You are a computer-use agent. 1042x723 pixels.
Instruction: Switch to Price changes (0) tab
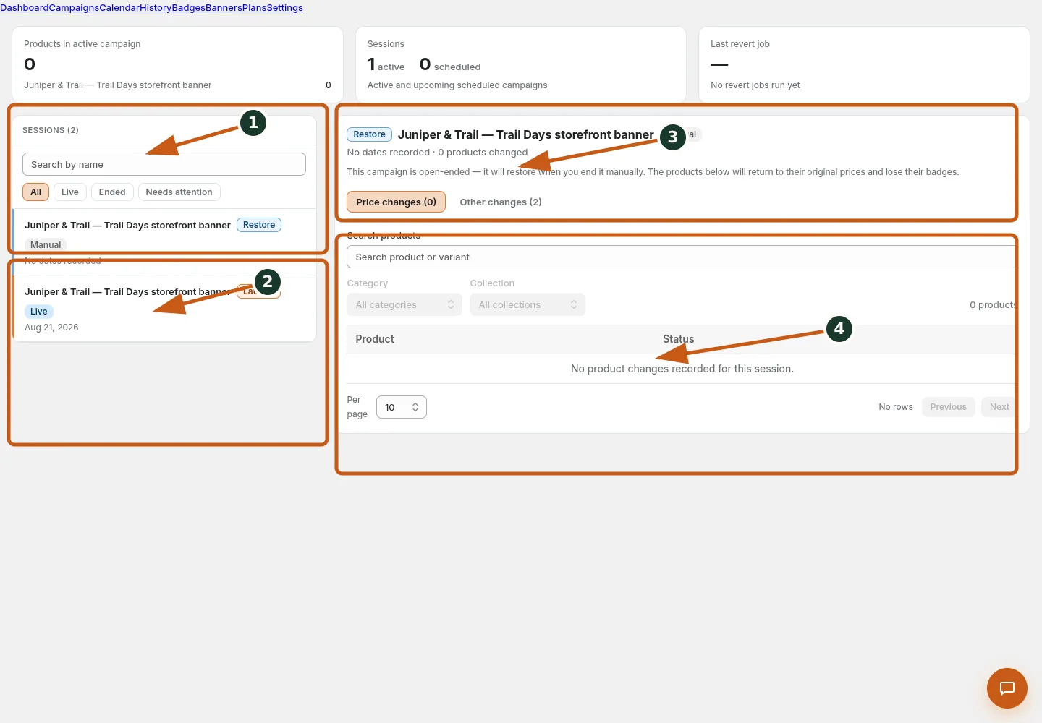pyautogui.click(x=396, y=202)
